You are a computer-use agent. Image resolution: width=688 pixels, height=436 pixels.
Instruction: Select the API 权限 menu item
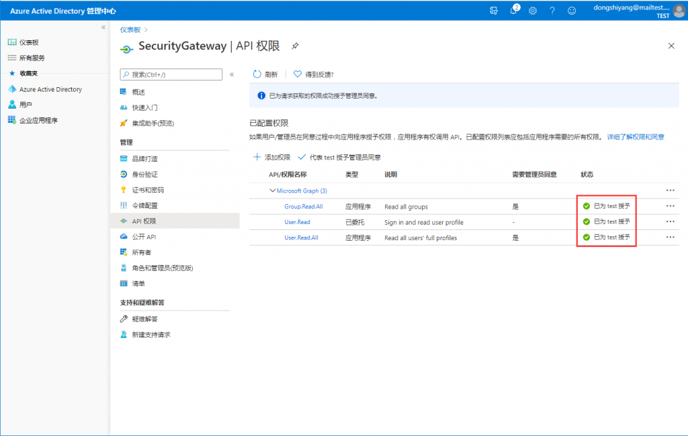[x=175, y=221]
